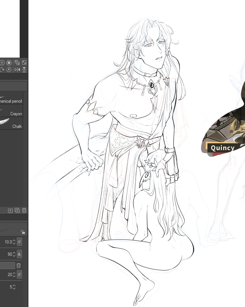Click the Quincy label on reference image
This screenshot has width=245, height=307.
tap(223, 148)
